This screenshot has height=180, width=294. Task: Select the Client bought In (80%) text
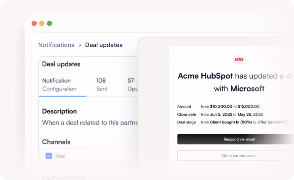coord(231,122)
